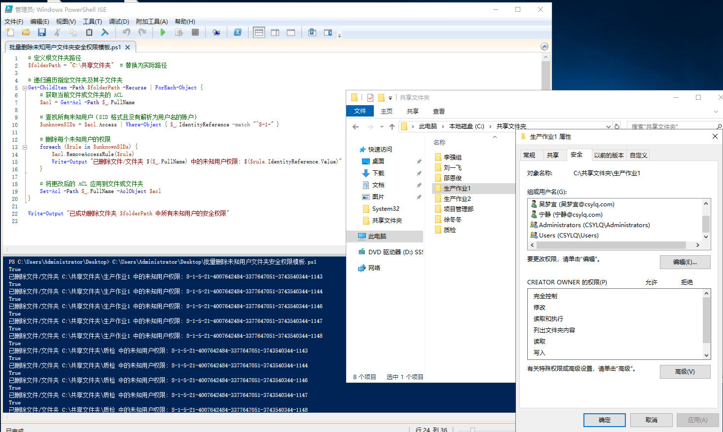723x432 pixels.
Task: Click the Redo arrow in the ISE toolbar
Action: (142, 32)
